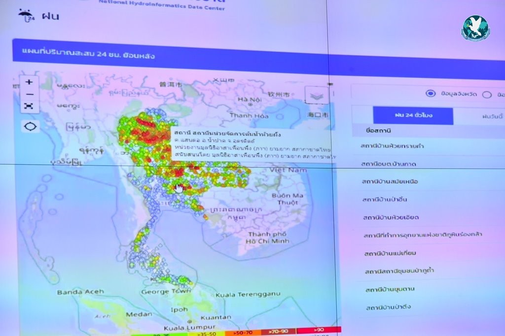Switch to the ฝน 24 ชั่วโมง tab
This screenshot has height=336, width=505.
(413, 115)
